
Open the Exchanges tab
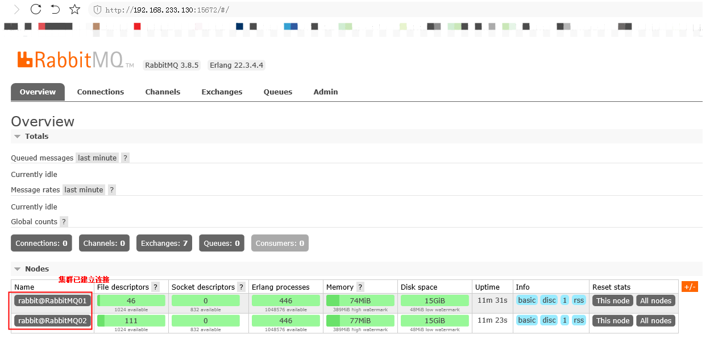pos(222,92)
